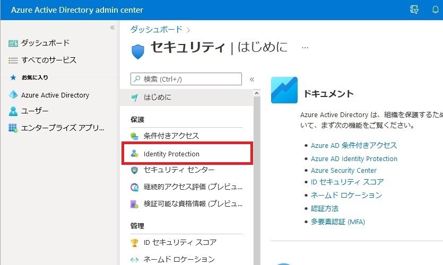Open Azure AD Identity Protection link
This screenshot has width=443, height=265.
click(x=354, y=159)
